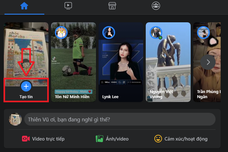
Task: Click Tôn Nữ Minh Hiền's profile avatar
Action: pos(61,33)
